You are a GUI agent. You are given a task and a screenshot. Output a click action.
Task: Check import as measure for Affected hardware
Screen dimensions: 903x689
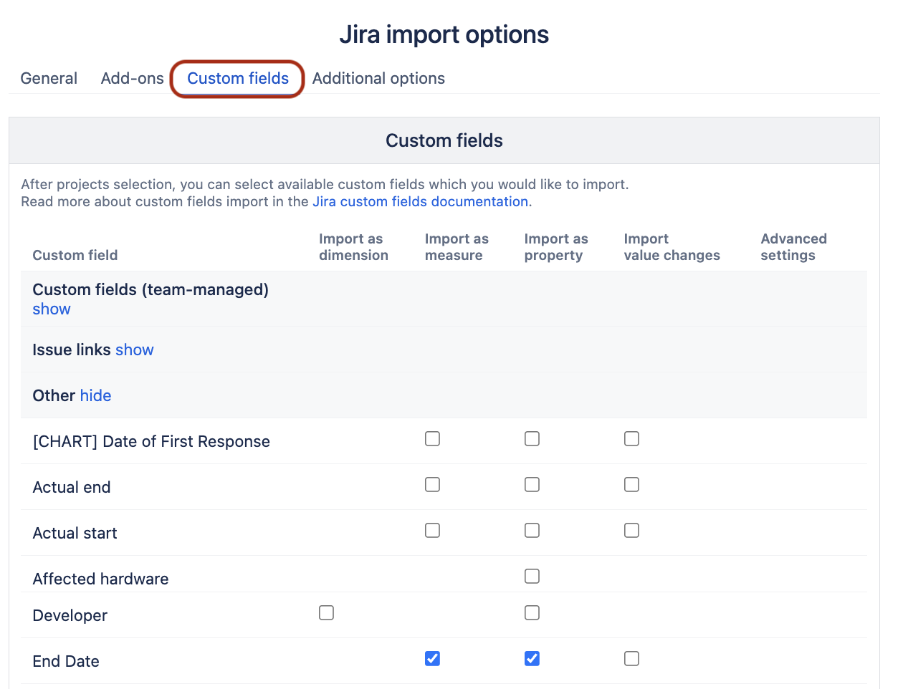(x=532, y=576)
